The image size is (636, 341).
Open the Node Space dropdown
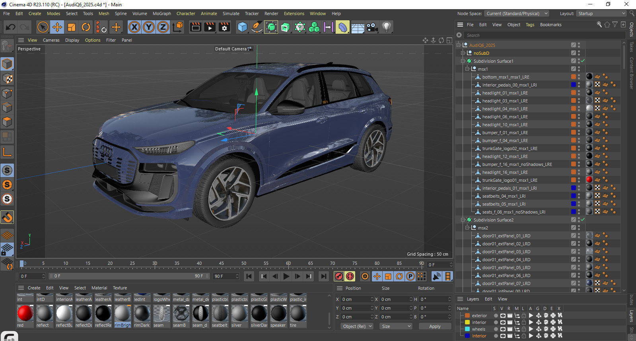517,13
